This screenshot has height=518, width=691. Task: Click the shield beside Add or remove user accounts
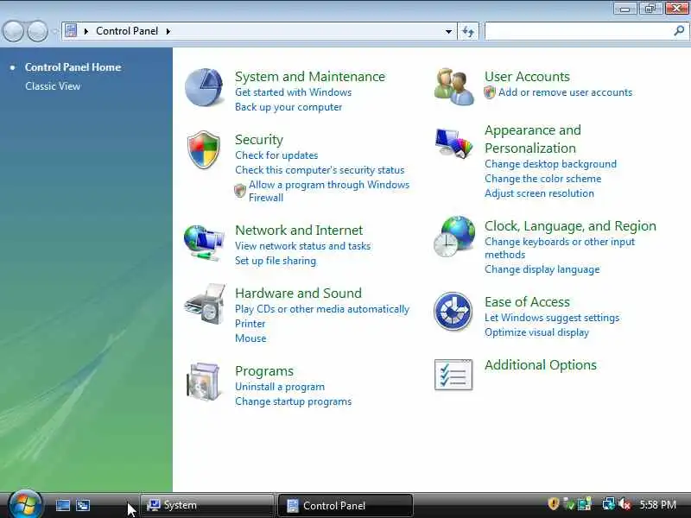490,92
